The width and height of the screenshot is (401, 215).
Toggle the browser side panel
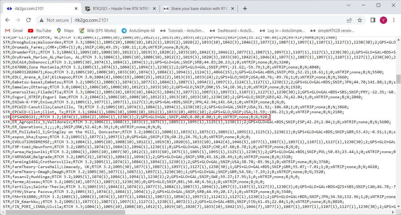[373, 20]
